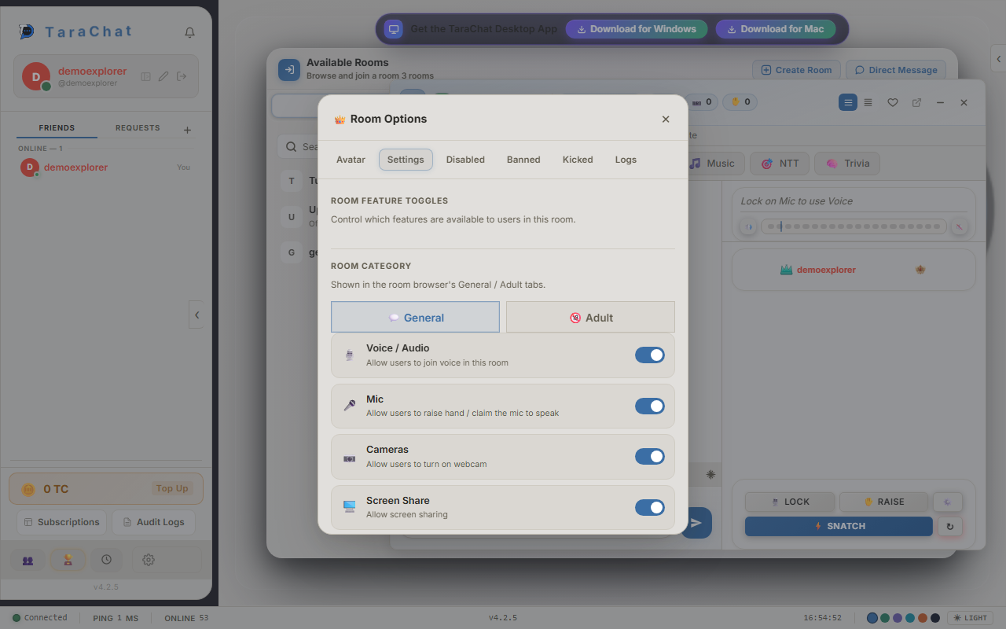Image resolution: width=1006 pixels, height=629 pixels.
Task: Pick the blue theme color dot
Action: click(872, 618)
